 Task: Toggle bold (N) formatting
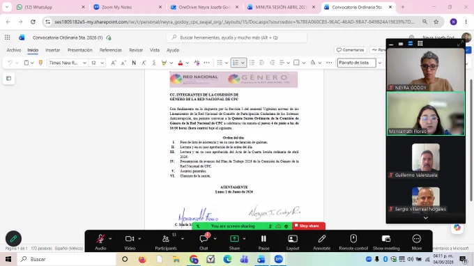coord(134,63)
